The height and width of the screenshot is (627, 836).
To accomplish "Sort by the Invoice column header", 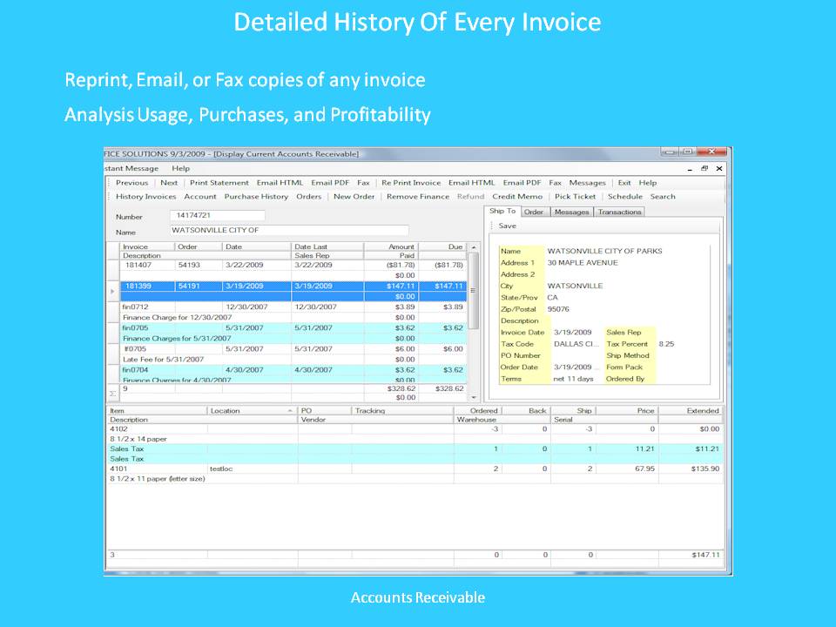I will click(147, 246).
